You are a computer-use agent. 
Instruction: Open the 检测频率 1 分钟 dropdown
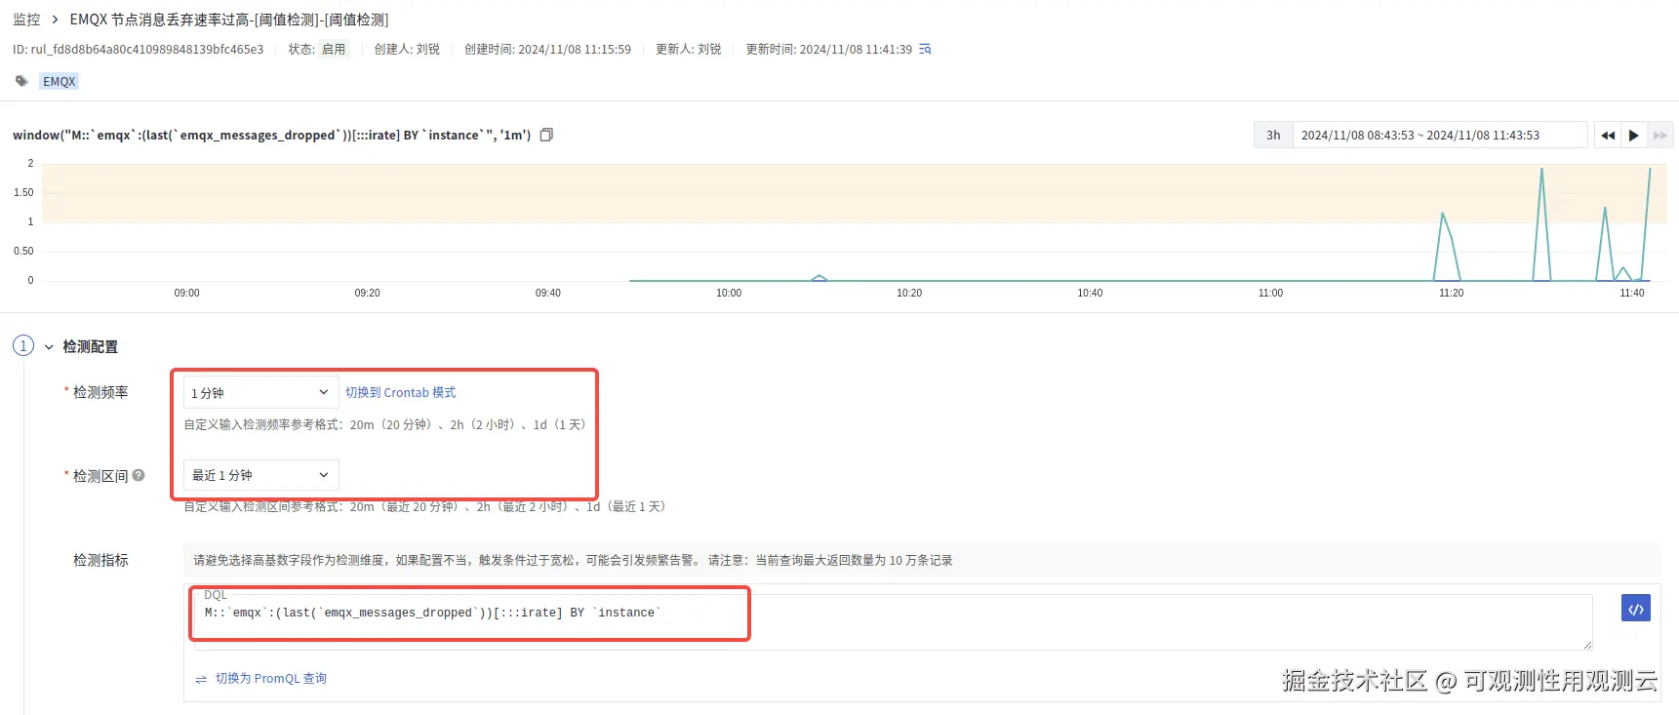coord(260,392)
